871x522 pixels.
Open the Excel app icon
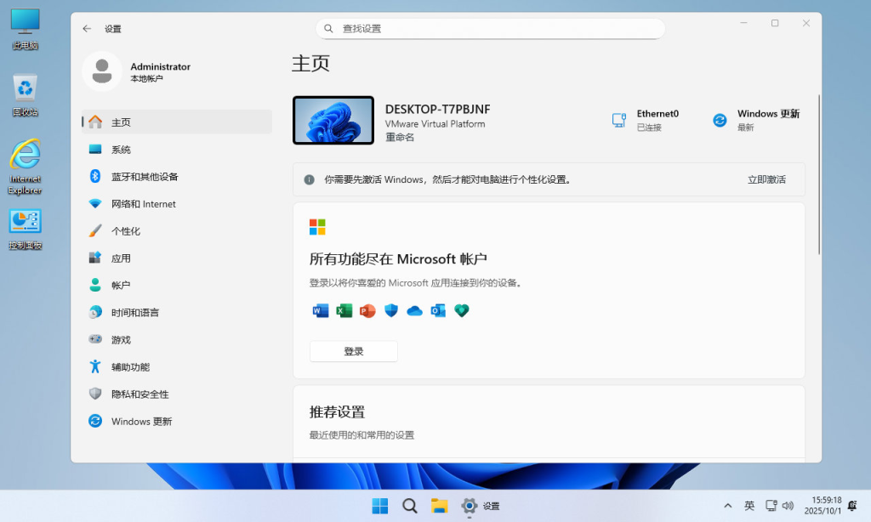point(343,311)
